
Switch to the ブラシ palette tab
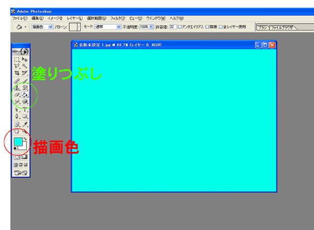coord(263,28)
